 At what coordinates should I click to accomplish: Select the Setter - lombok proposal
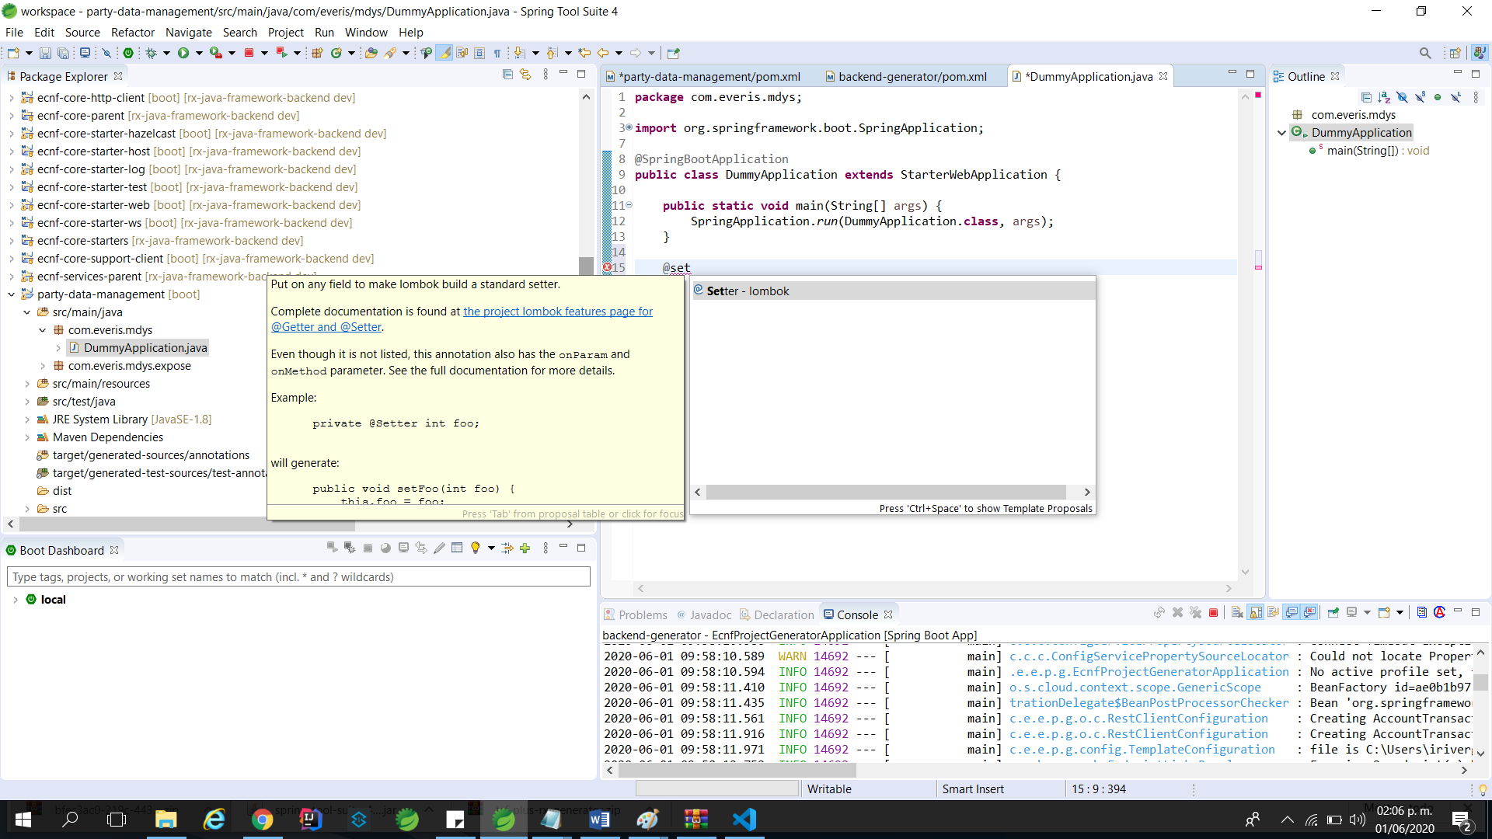pyautogui.click(x=893, y=291)
